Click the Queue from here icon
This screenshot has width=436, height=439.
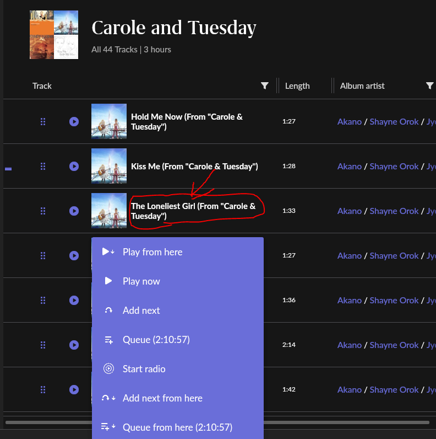pyautogui.click(x=108, y=427)
